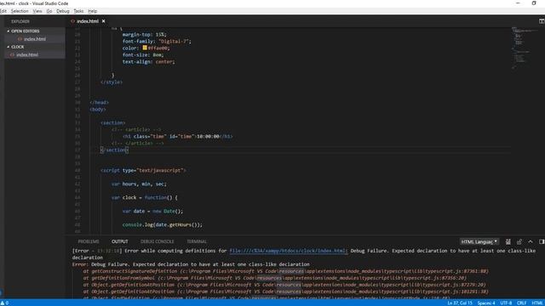Click the h1 line with 10:00:00
This screenshot has width=545, height=306.
tap(178, 136)
